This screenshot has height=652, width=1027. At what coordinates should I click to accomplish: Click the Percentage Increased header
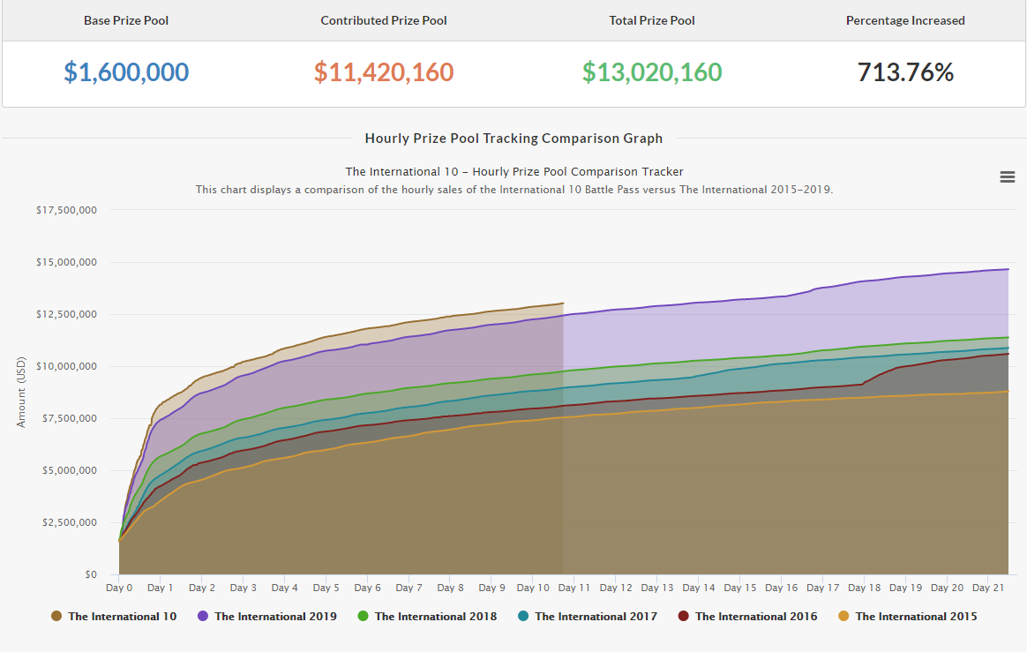pos(905,20)
